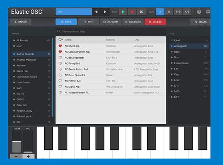Screen dimensions: 223x165
Task: Click the red Delete button
Action: pos(155,22)
